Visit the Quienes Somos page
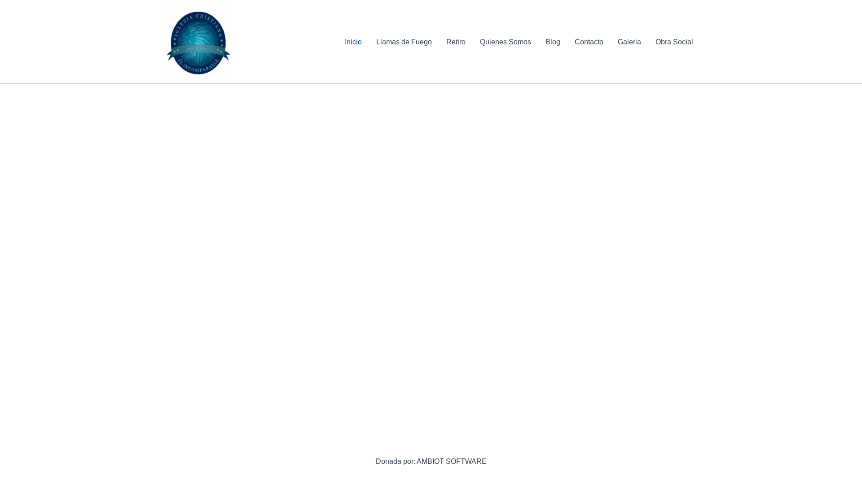The width and height of the screenshot is (862, 484). point(505,42)
